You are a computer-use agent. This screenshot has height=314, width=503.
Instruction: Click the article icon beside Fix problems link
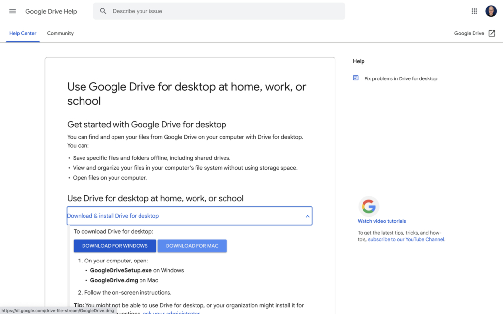tap(355, 78)
